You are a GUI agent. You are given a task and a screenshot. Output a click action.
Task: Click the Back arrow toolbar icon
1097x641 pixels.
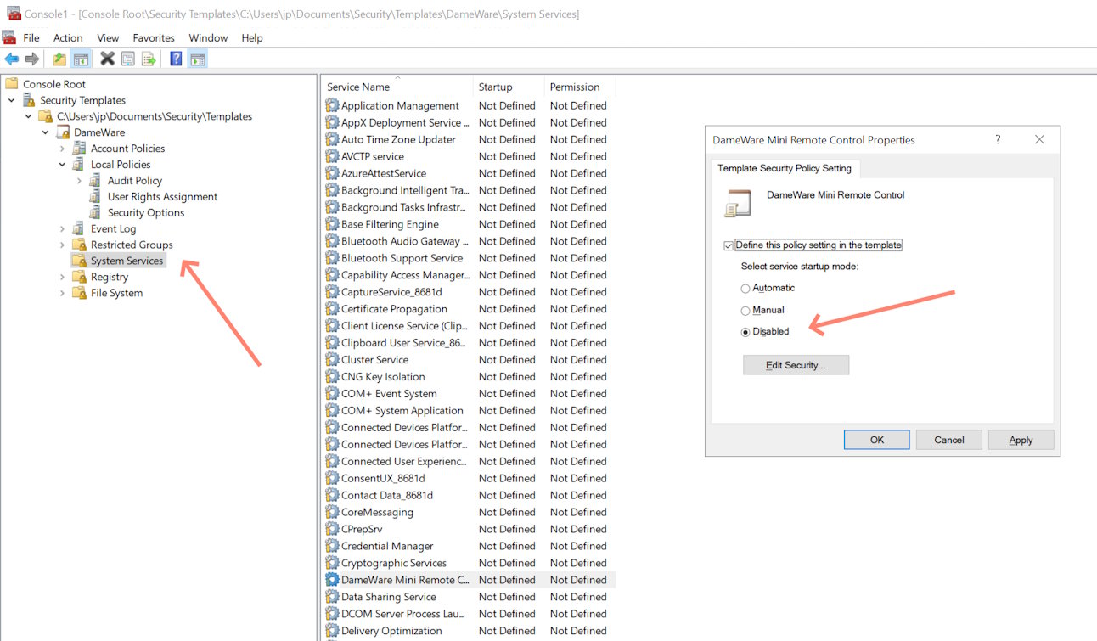12,59
